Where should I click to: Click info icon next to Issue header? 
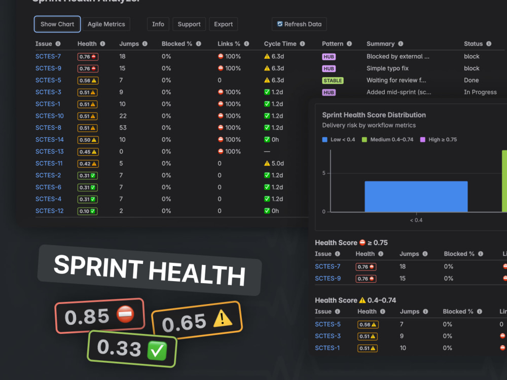coord(58,44)
